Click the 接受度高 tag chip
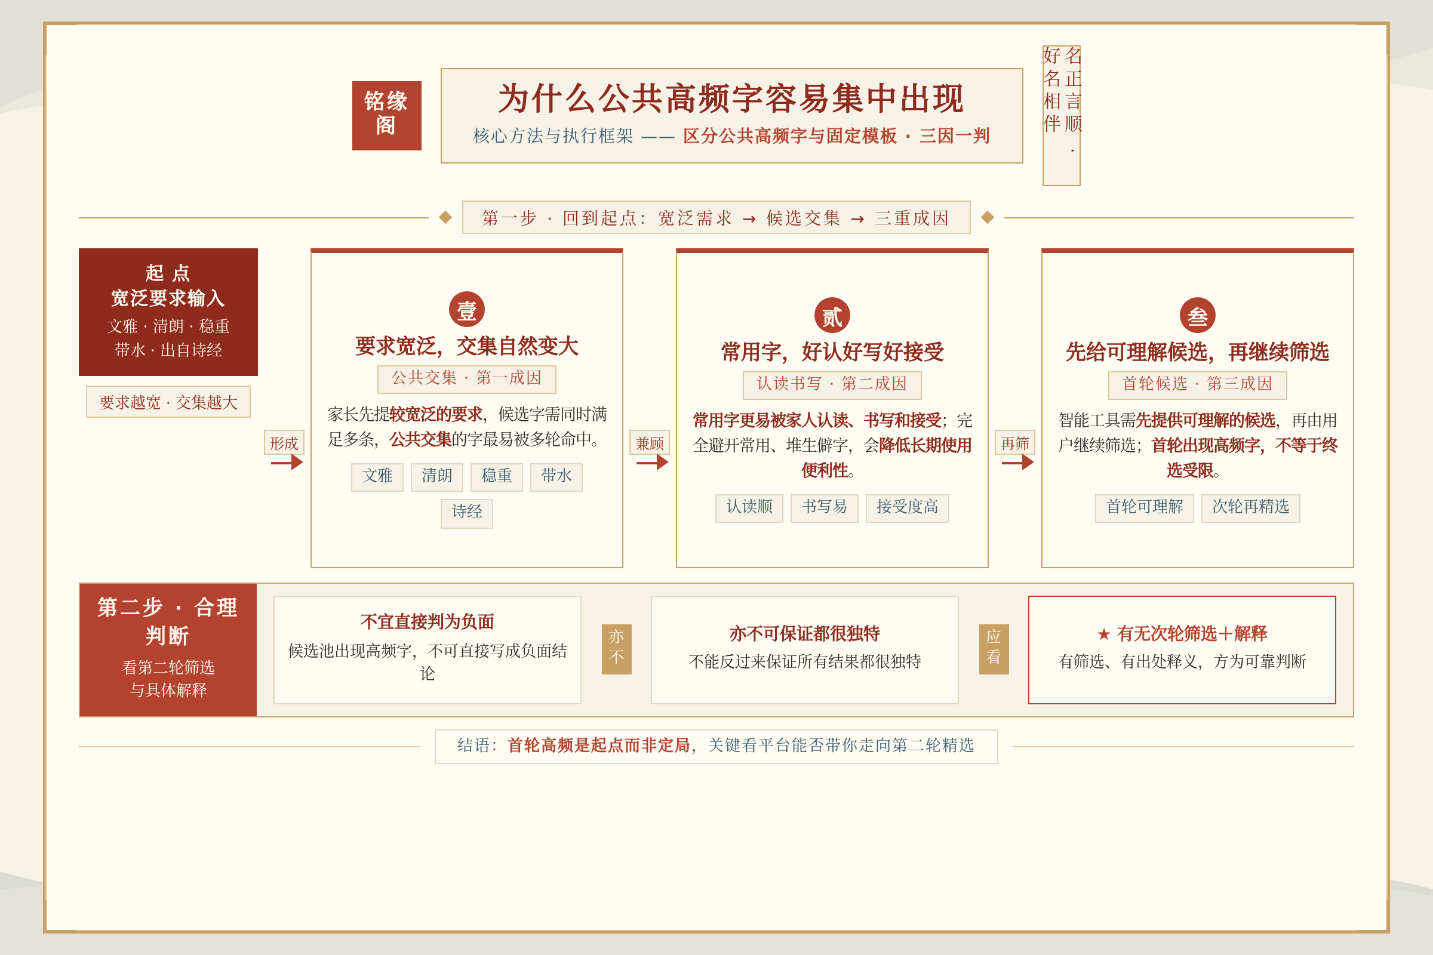This screenshot has height=955, width=1433. point(907,508)
